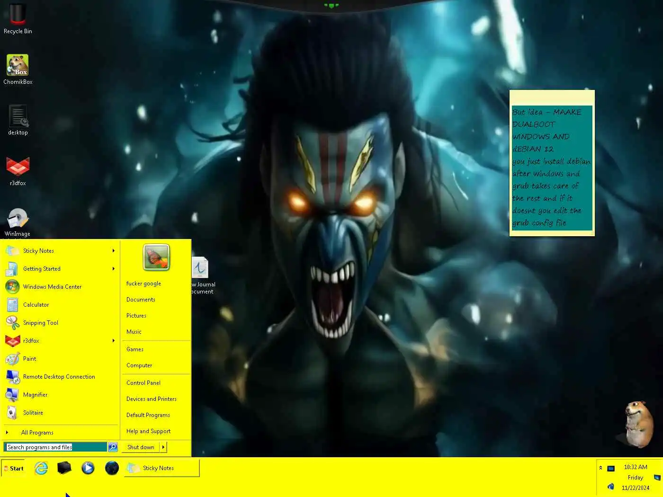Open Remote Desktop Connection
Screen dimensions: 663x497
tap(61, 377)
